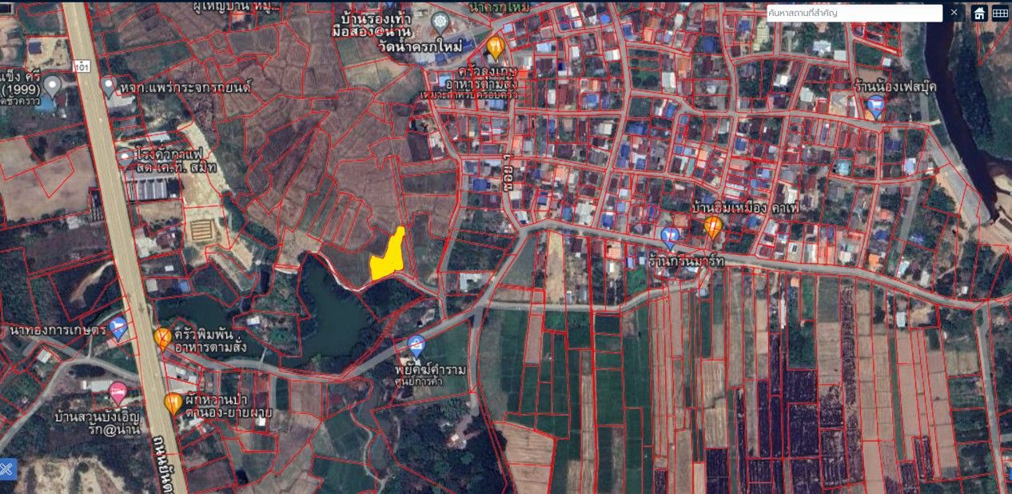Focus the ค้นหาสถานที่สำคัญ search field
The width and height of the screenshot is (1012, 494).
(x=854, y=13)
